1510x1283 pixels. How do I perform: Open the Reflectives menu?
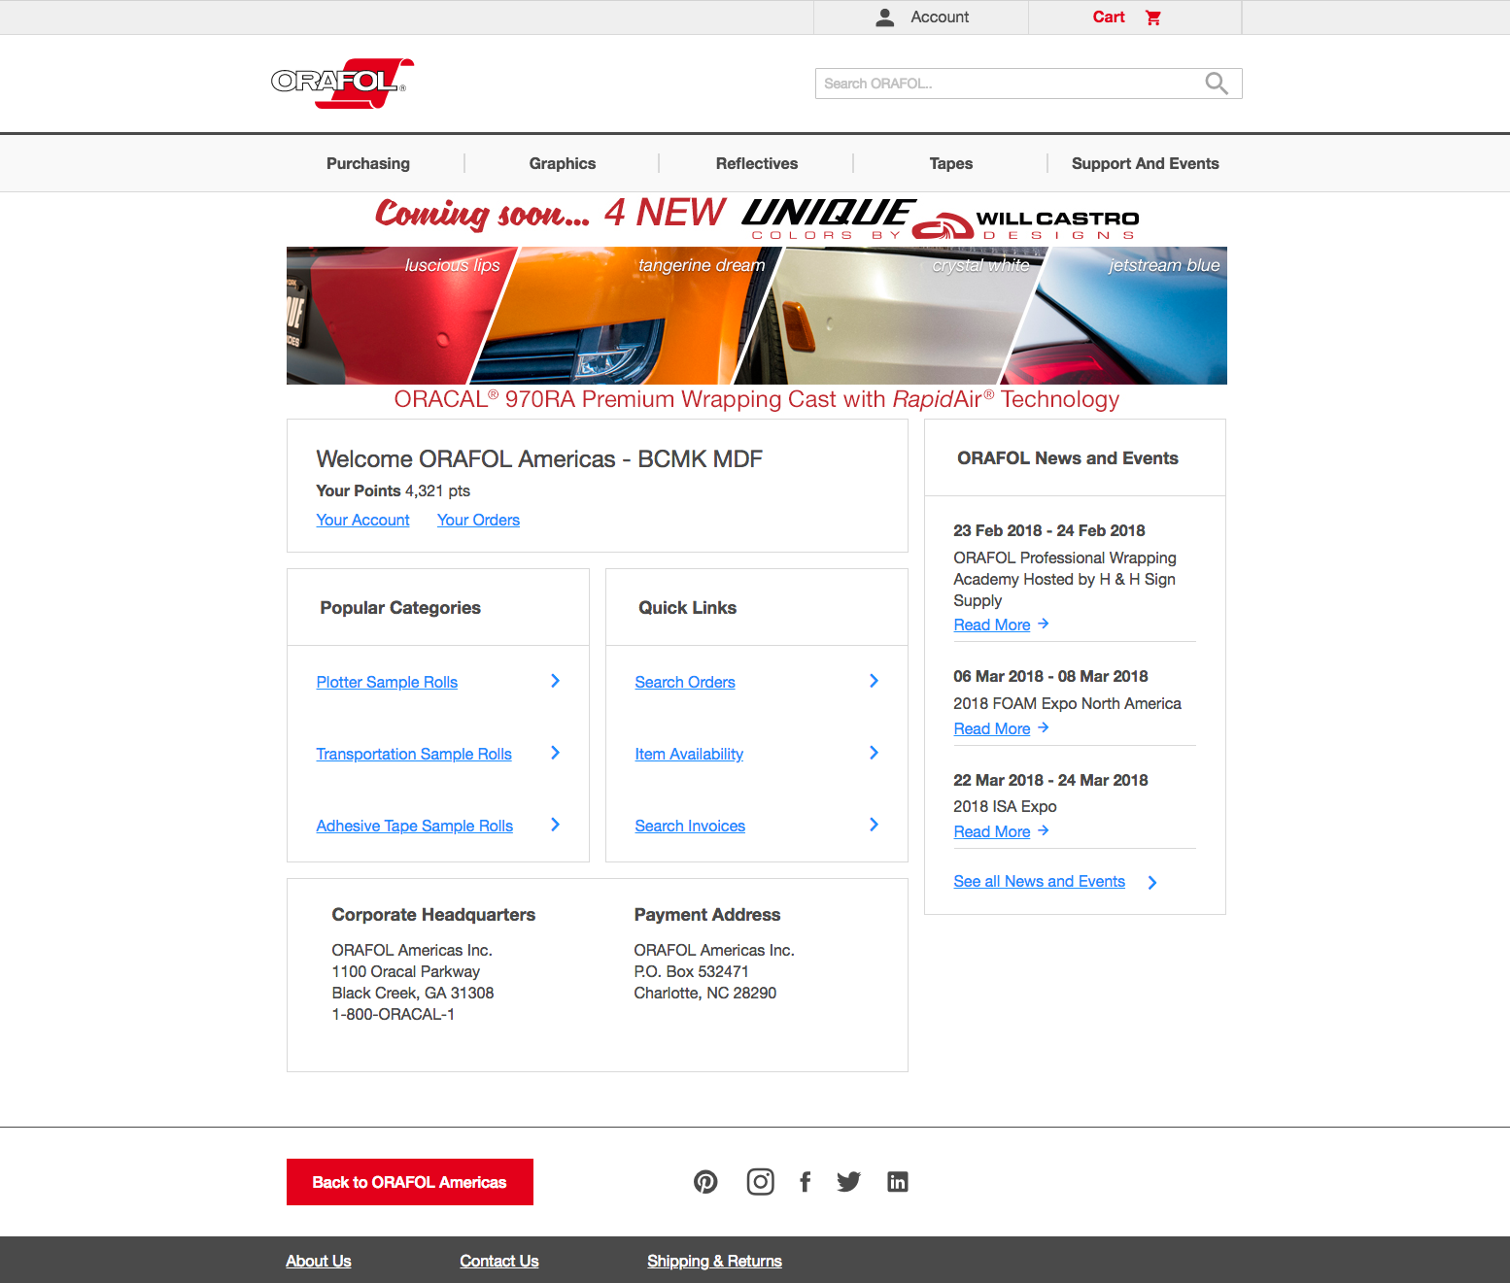click(x=757, y=163)
